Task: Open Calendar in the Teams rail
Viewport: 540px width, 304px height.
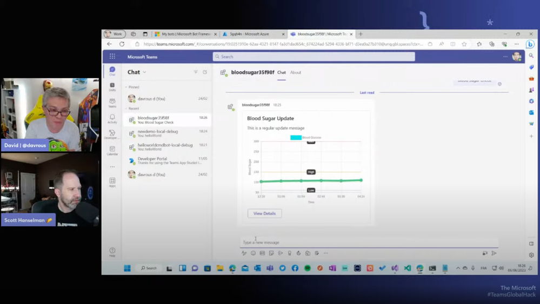Action: [x=112, y=151]
